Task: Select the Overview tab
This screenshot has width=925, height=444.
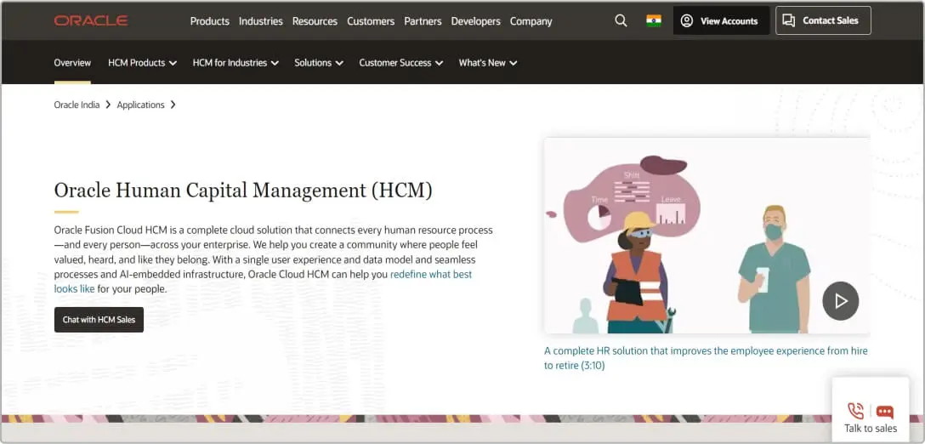Action: coord(72,63)
